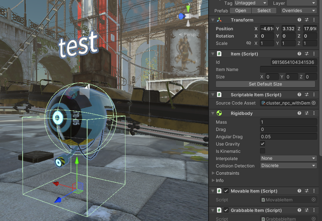
Task: Open Transform component help reference
Action: (x=299, y=20)
